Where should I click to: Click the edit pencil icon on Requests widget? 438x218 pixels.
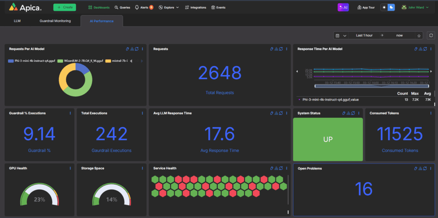point(272,49)
